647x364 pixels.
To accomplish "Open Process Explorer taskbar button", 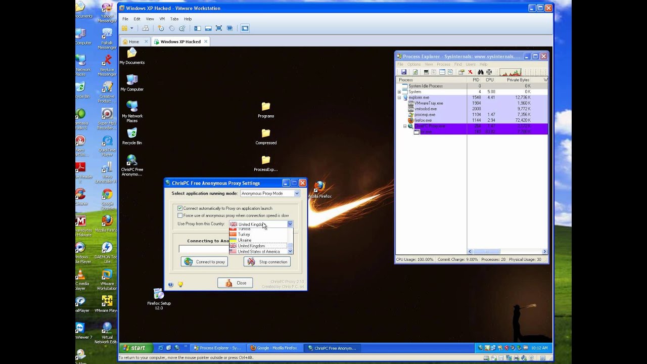I will tap(218, 348).
